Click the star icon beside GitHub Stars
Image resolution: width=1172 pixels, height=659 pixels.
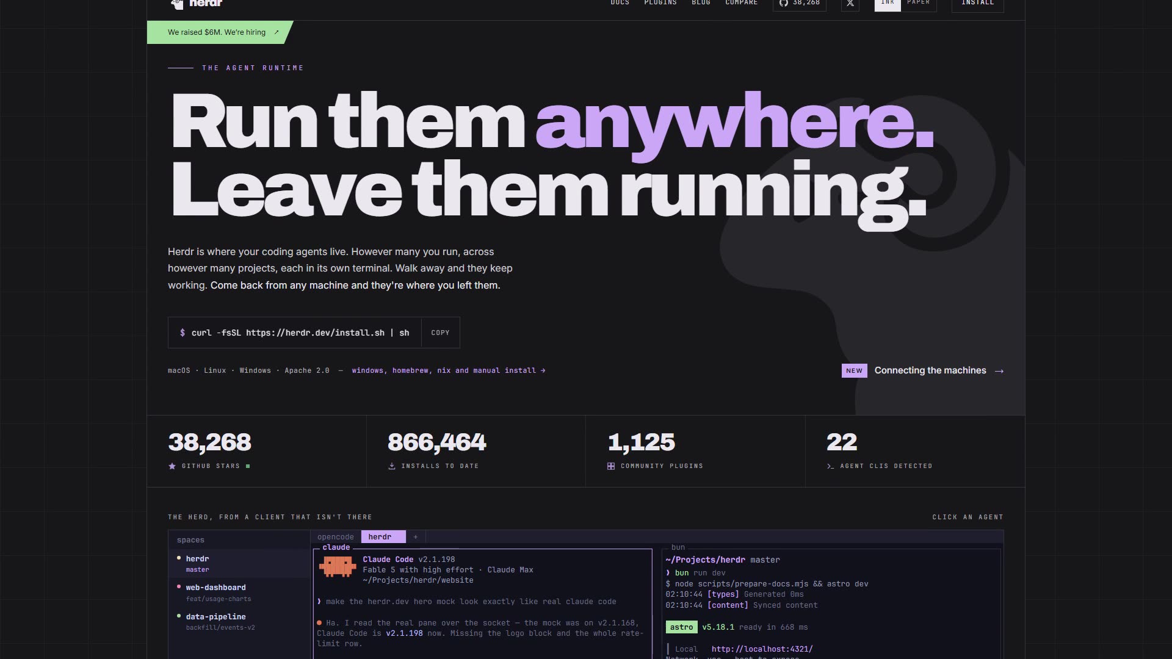(x=172, y=466)
